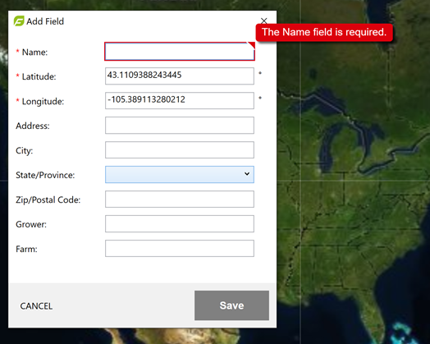
Task: Click the CANCEL button
Action: click(x=36, y=306)
